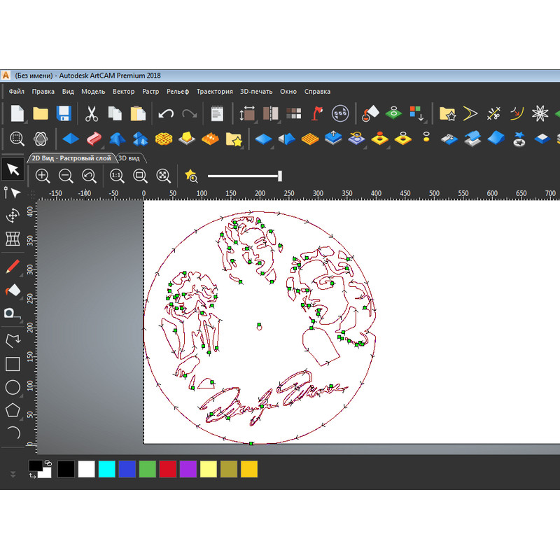Select the purple color swatch

tap(188, 469)
